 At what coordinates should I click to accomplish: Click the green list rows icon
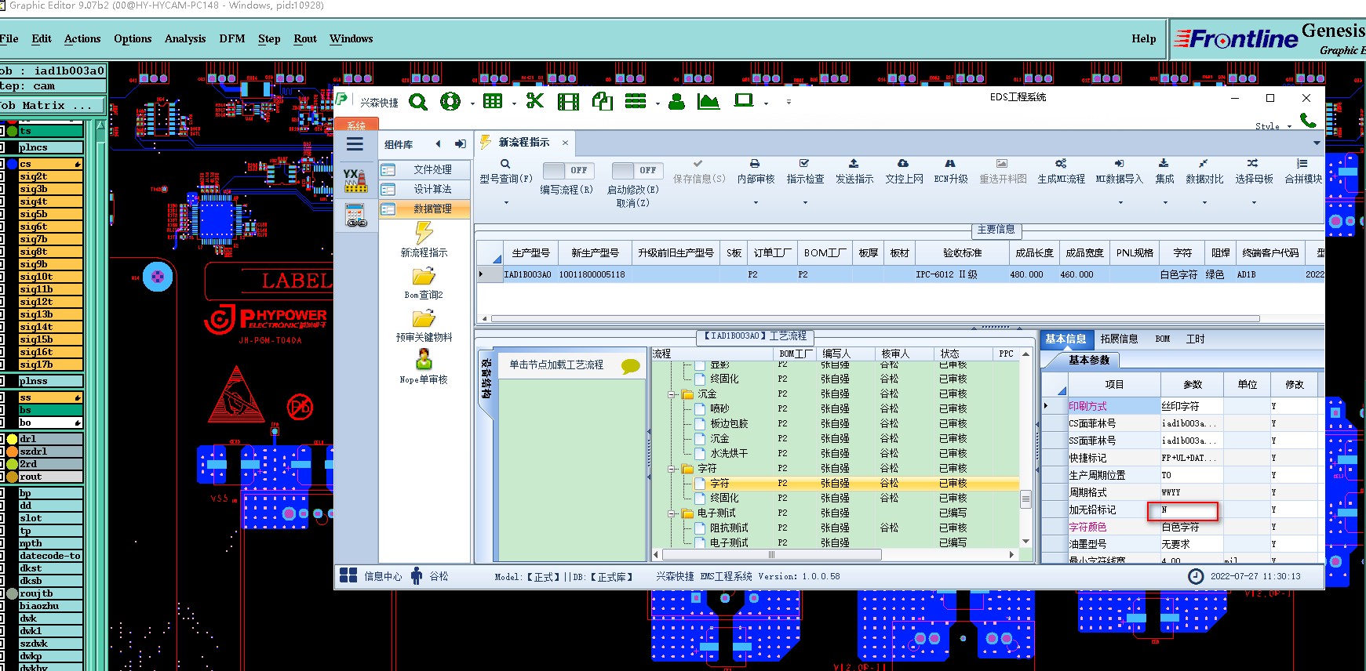click(636, 101)
